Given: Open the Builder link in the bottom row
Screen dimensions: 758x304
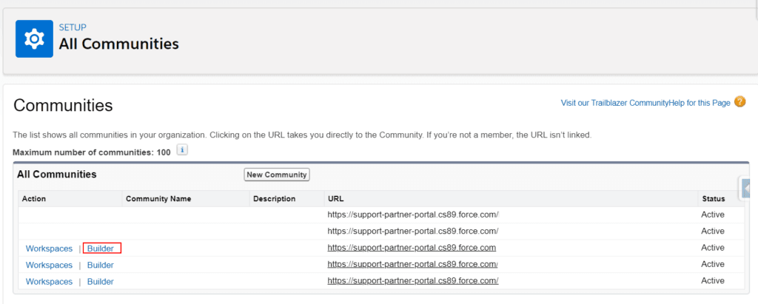Looking at the screenshot, I should pos(101,281).
